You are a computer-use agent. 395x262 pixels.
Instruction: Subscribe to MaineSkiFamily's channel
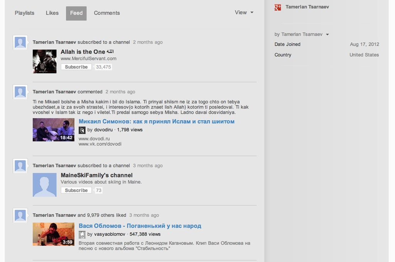tap(76, 190)
